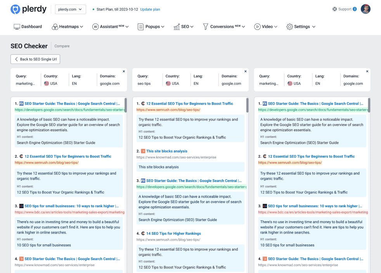Click the Heatmaps icon in navigation

(54, 27)
